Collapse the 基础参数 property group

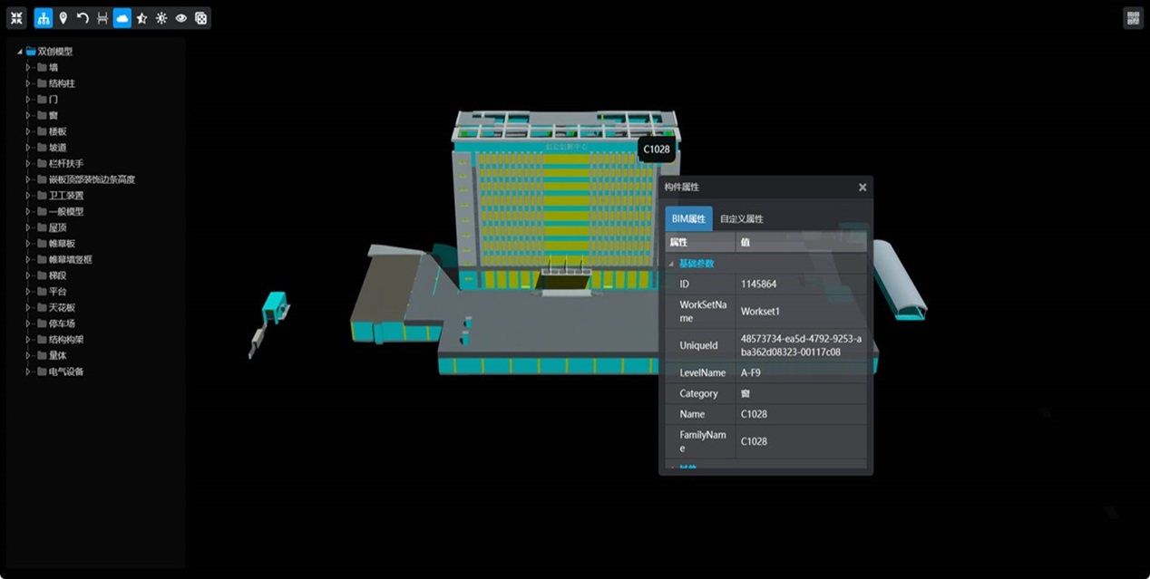pyautogui.click(x=672, y=264)
